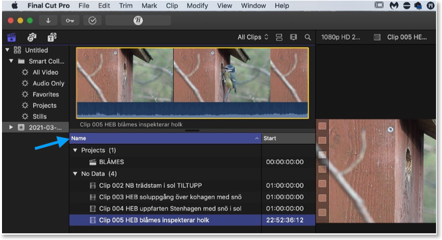
Task: Open the All Clips filter dropdown
Action: (252, 37)
